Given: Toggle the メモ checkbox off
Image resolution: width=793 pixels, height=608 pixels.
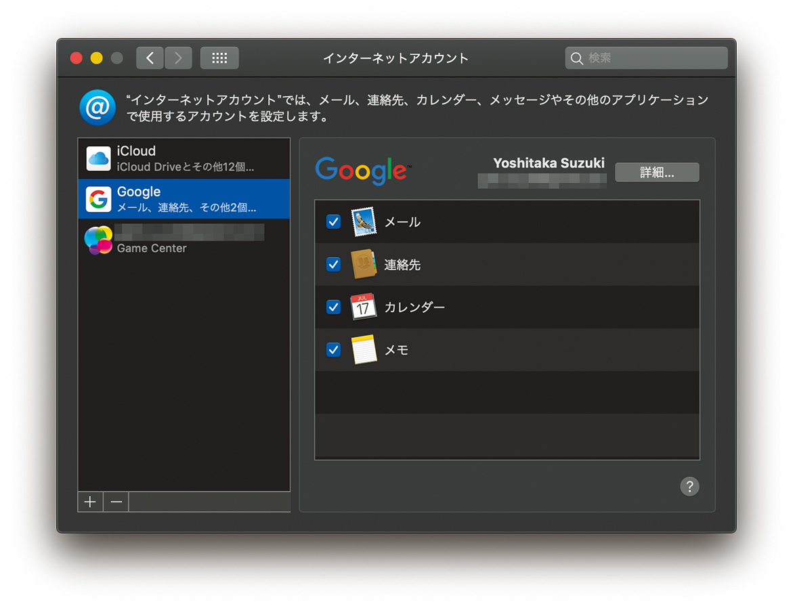Looking at the screenshot, I should coord(333,350).
